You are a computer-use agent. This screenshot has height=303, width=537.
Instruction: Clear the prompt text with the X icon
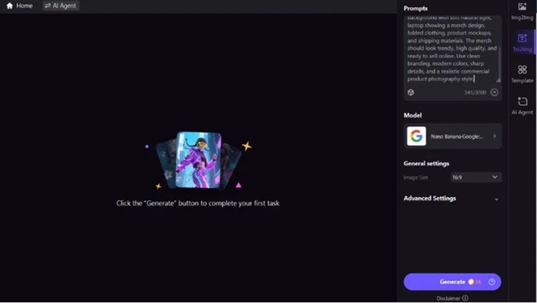pyautogui.click(x=494, y=92)
